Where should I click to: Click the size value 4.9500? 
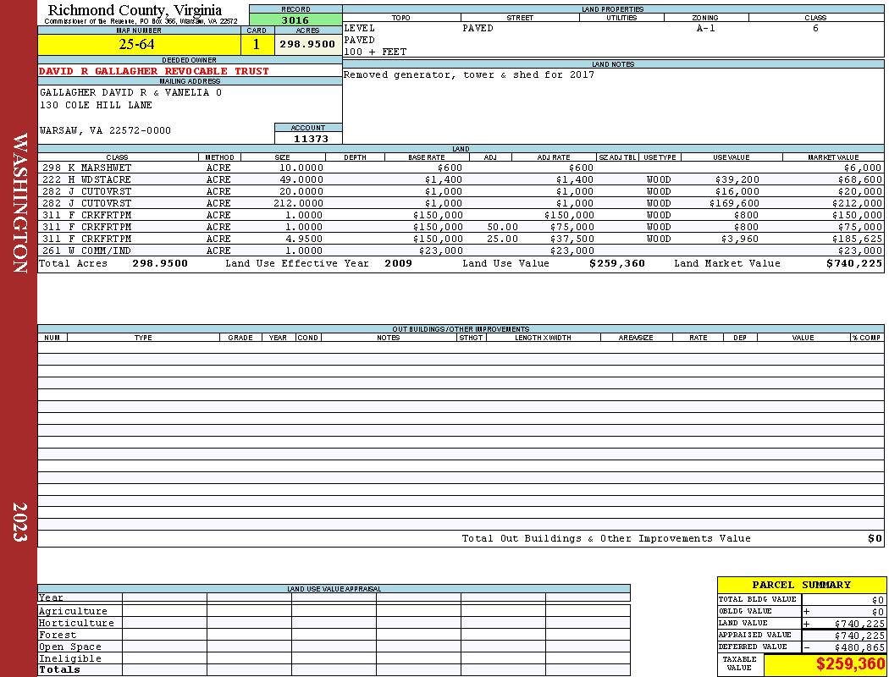[x=304, y=239]
